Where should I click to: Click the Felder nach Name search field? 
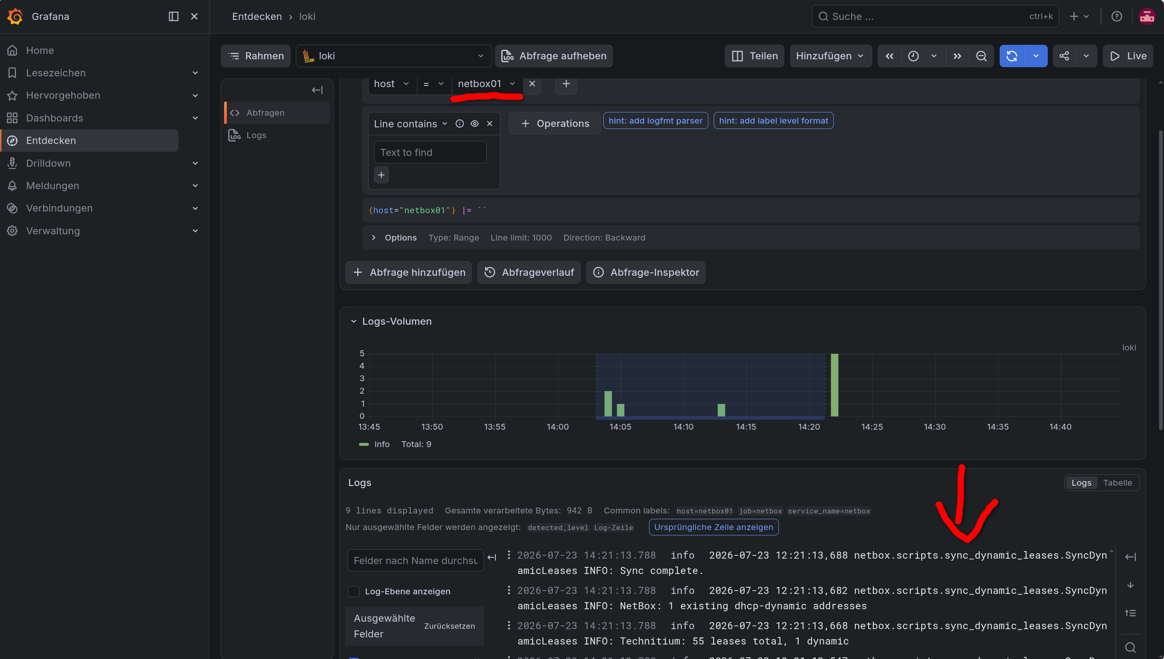[x=416, y=560]
